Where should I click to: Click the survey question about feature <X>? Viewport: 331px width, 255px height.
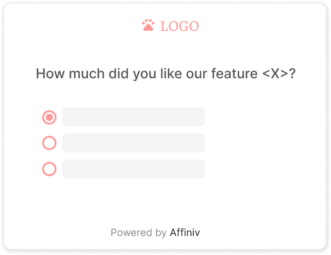click(166, 74)
